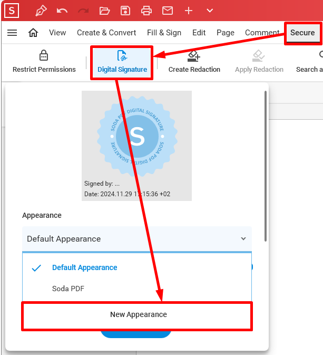Click the Soda PDF logo icon

(x=11, y=11)
